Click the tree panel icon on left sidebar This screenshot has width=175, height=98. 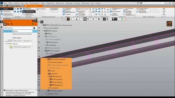2,19
